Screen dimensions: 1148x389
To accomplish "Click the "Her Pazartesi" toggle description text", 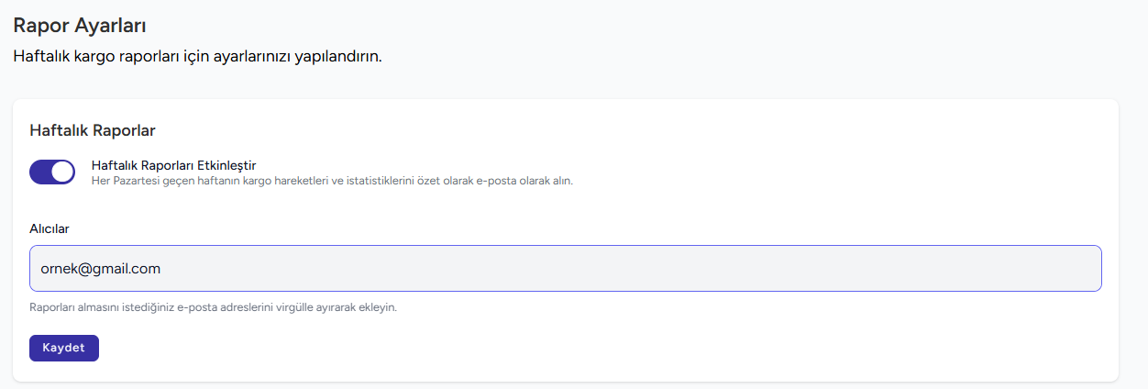I will point(332,181).
